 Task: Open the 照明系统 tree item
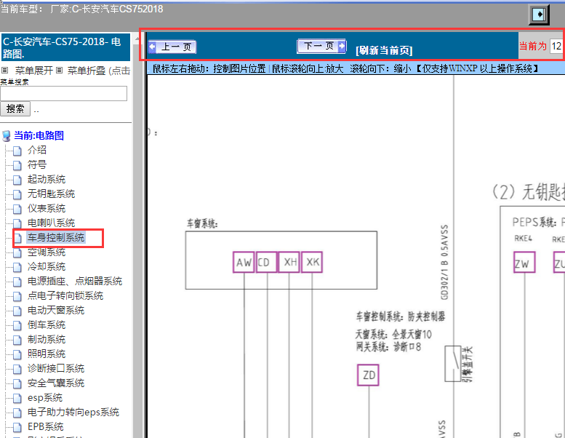click(47, 354)
